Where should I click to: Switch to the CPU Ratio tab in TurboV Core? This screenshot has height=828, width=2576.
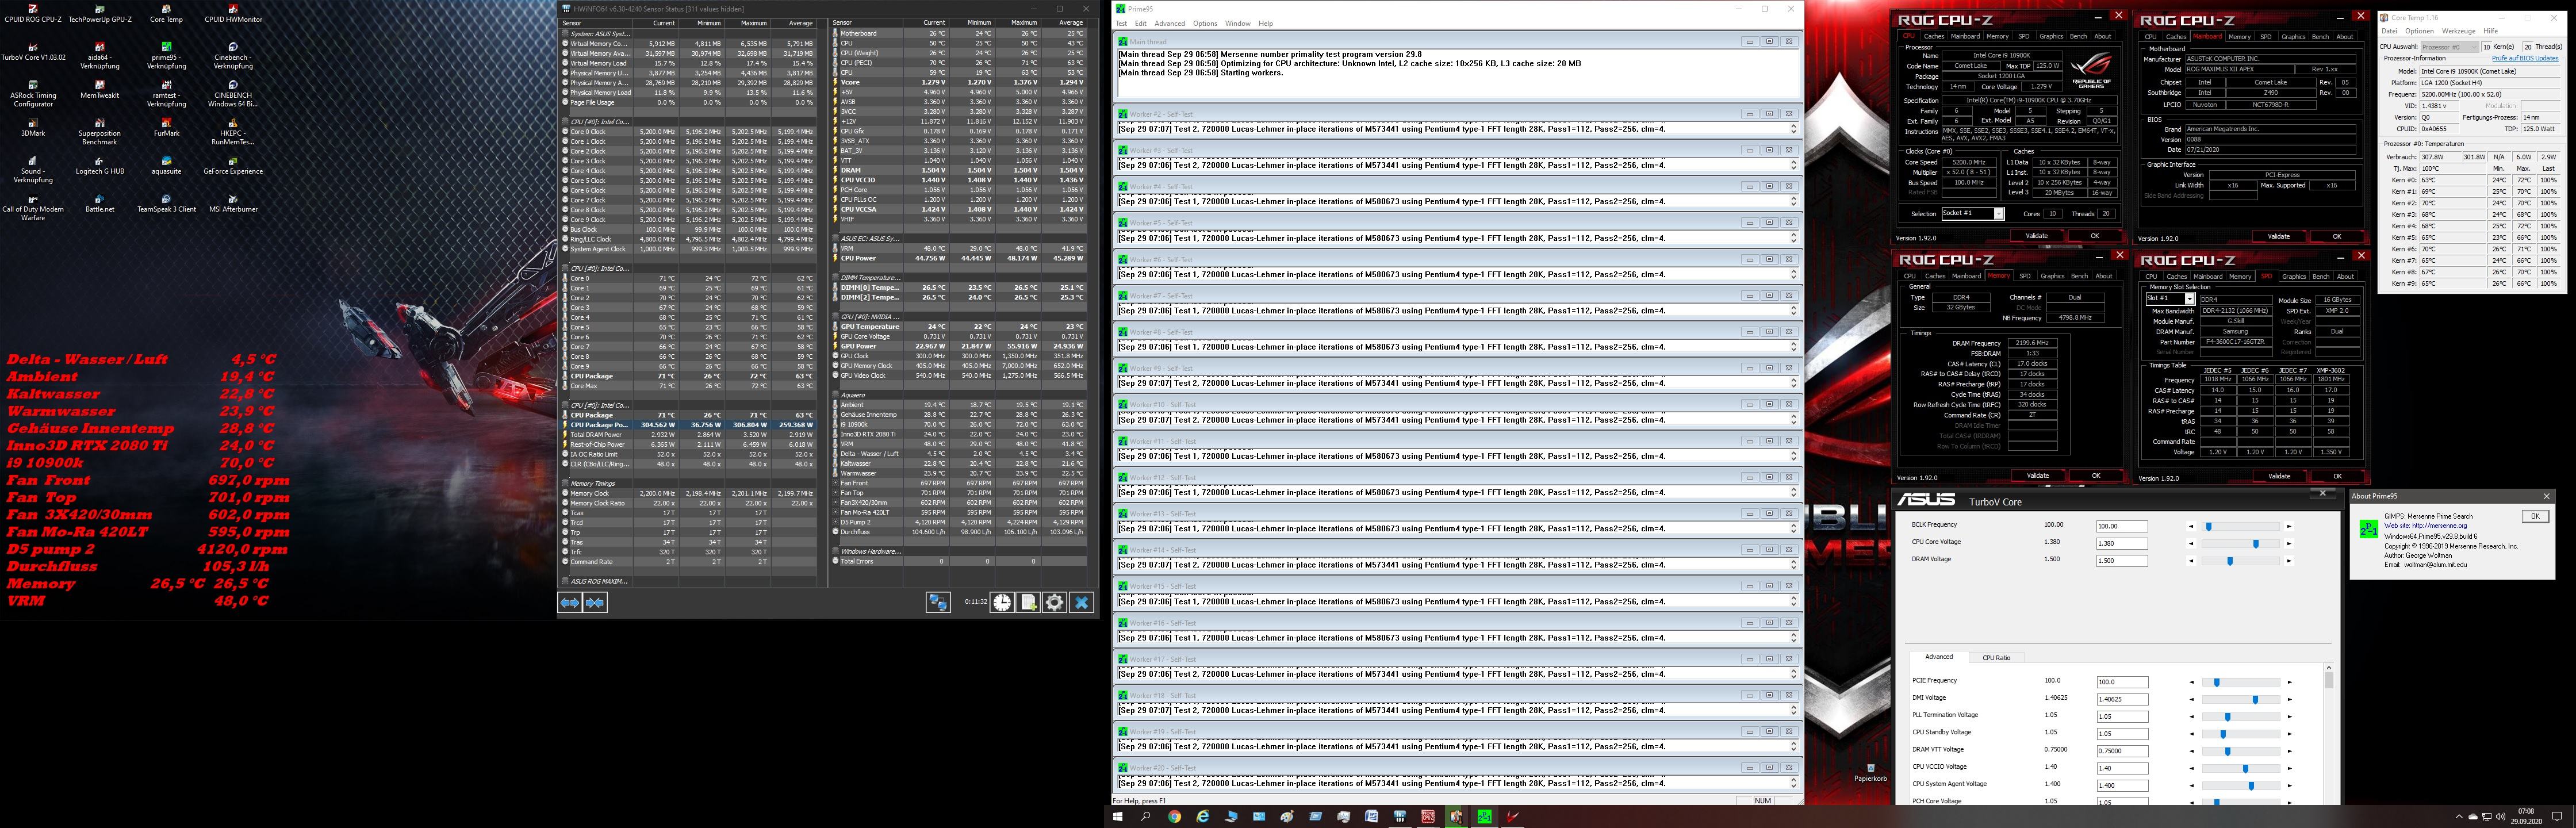click(x=1996, y=657)
